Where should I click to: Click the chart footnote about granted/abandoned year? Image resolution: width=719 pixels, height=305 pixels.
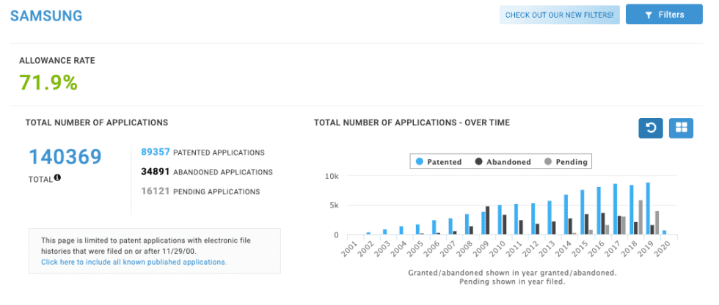pos(512,277)
